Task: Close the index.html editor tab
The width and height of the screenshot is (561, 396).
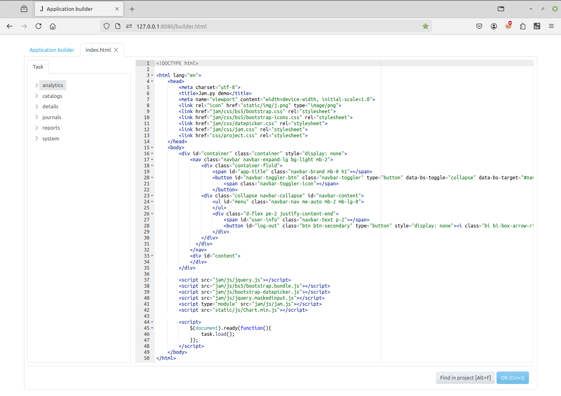Action: coord(116,50)
